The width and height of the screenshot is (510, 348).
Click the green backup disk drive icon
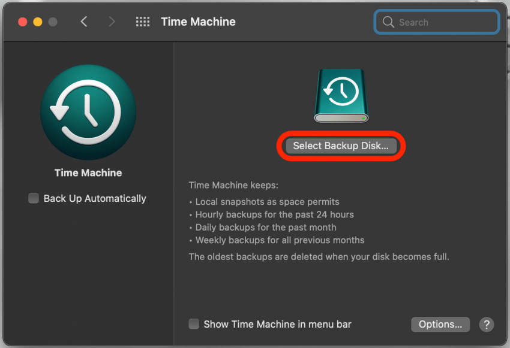[341, 96]
